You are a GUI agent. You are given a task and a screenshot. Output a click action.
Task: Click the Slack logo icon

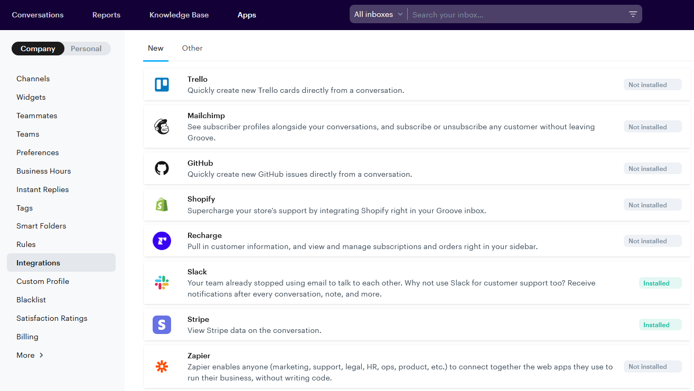click(x=162, y=282)
